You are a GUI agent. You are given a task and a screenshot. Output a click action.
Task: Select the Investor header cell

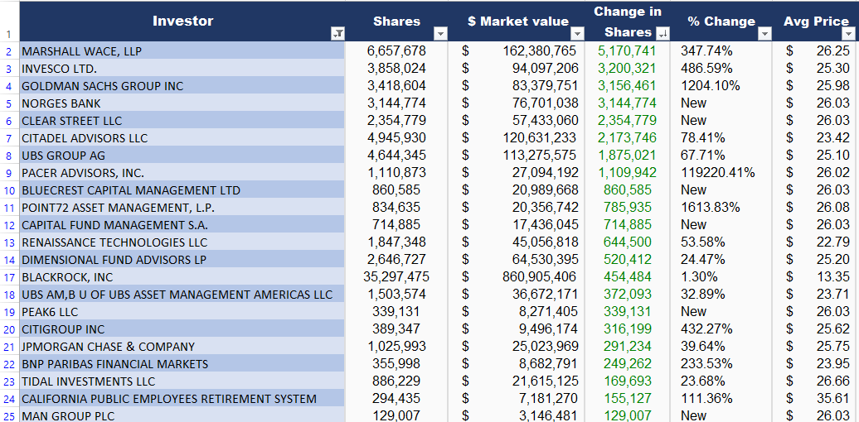point(182,22)
